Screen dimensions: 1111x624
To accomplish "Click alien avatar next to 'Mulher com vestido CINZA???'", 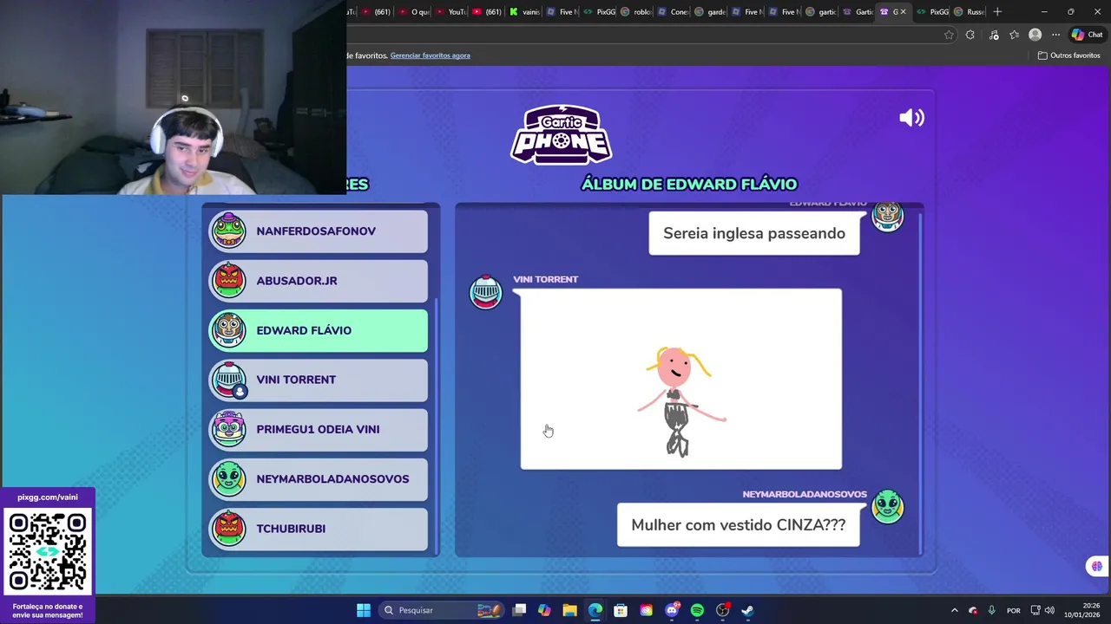I will pyautogui.click(x=887, y=507).
